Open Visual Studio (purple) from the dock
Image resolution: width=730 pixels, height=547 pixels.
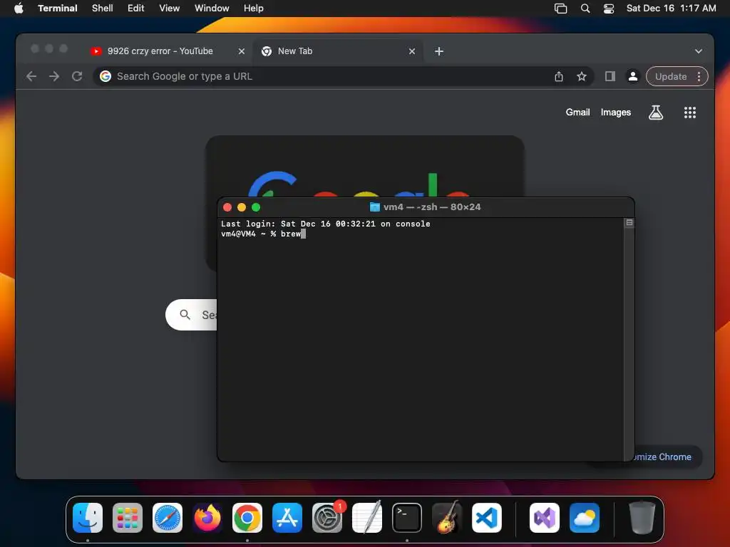[x=545, y=518]
